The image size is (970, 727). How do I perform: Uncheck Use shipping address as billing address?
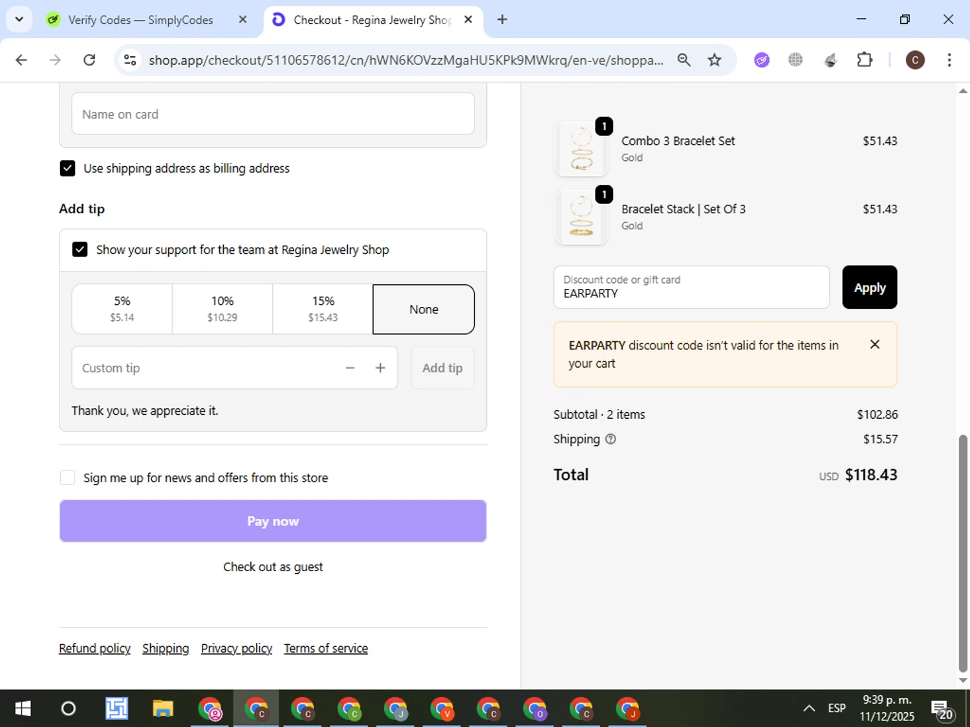(67, 168)
